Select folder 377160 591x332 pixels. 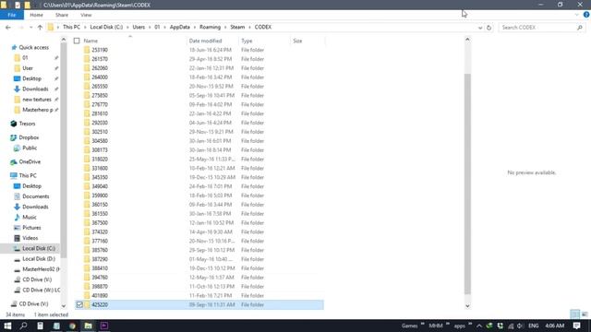click(100, 241)
